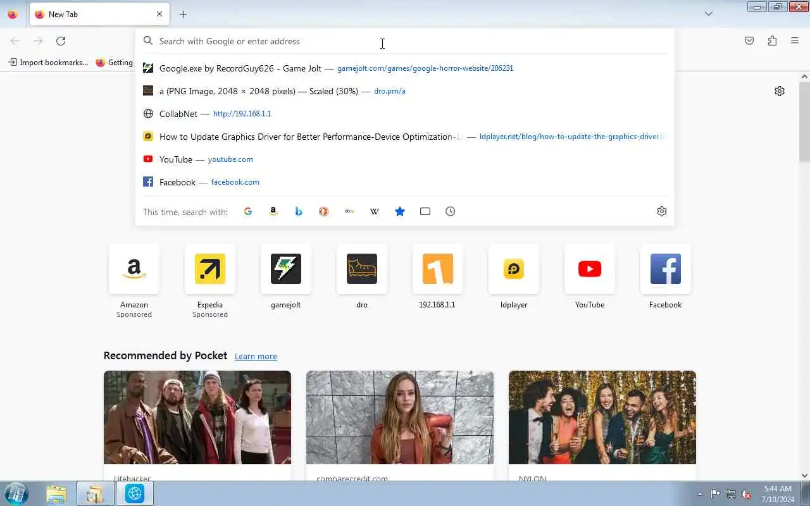Search this time with Google
This screenshot has width=810, height=506.
248,211
